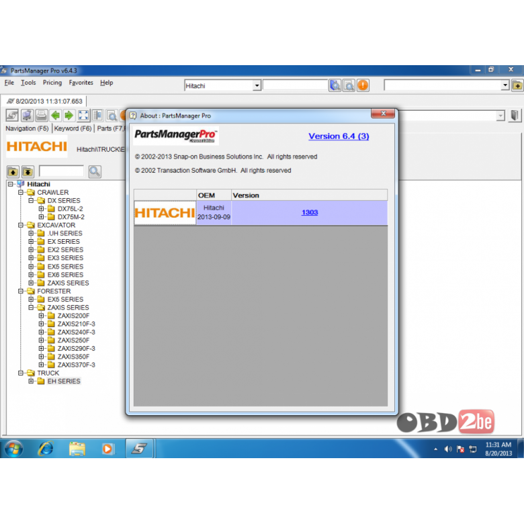The width and height of the screenshot is (524, 524).
Task: Collapse the DX SERIES folder
Action: 31,200
